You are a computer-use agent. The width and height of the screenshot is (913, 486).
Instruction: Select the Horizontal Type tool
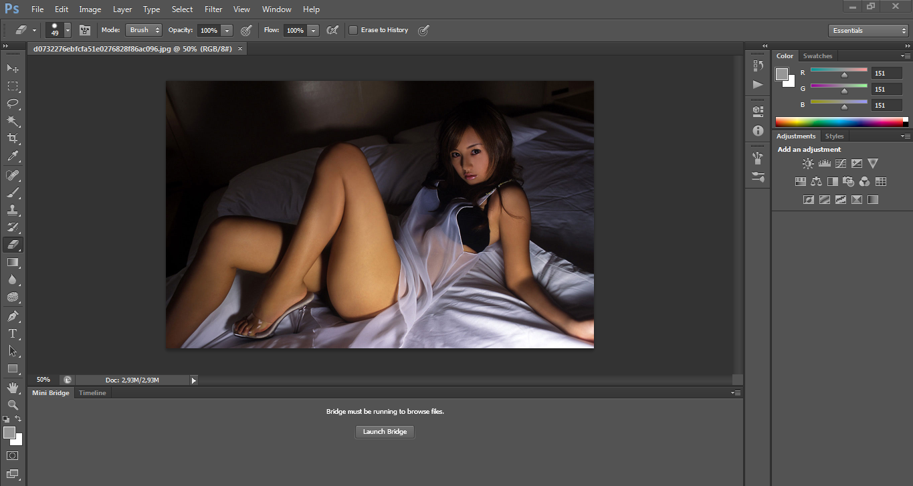[12, 333]
